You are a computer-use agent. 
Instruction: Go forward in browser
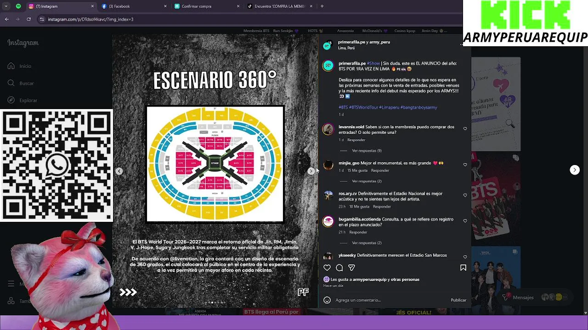18,19
